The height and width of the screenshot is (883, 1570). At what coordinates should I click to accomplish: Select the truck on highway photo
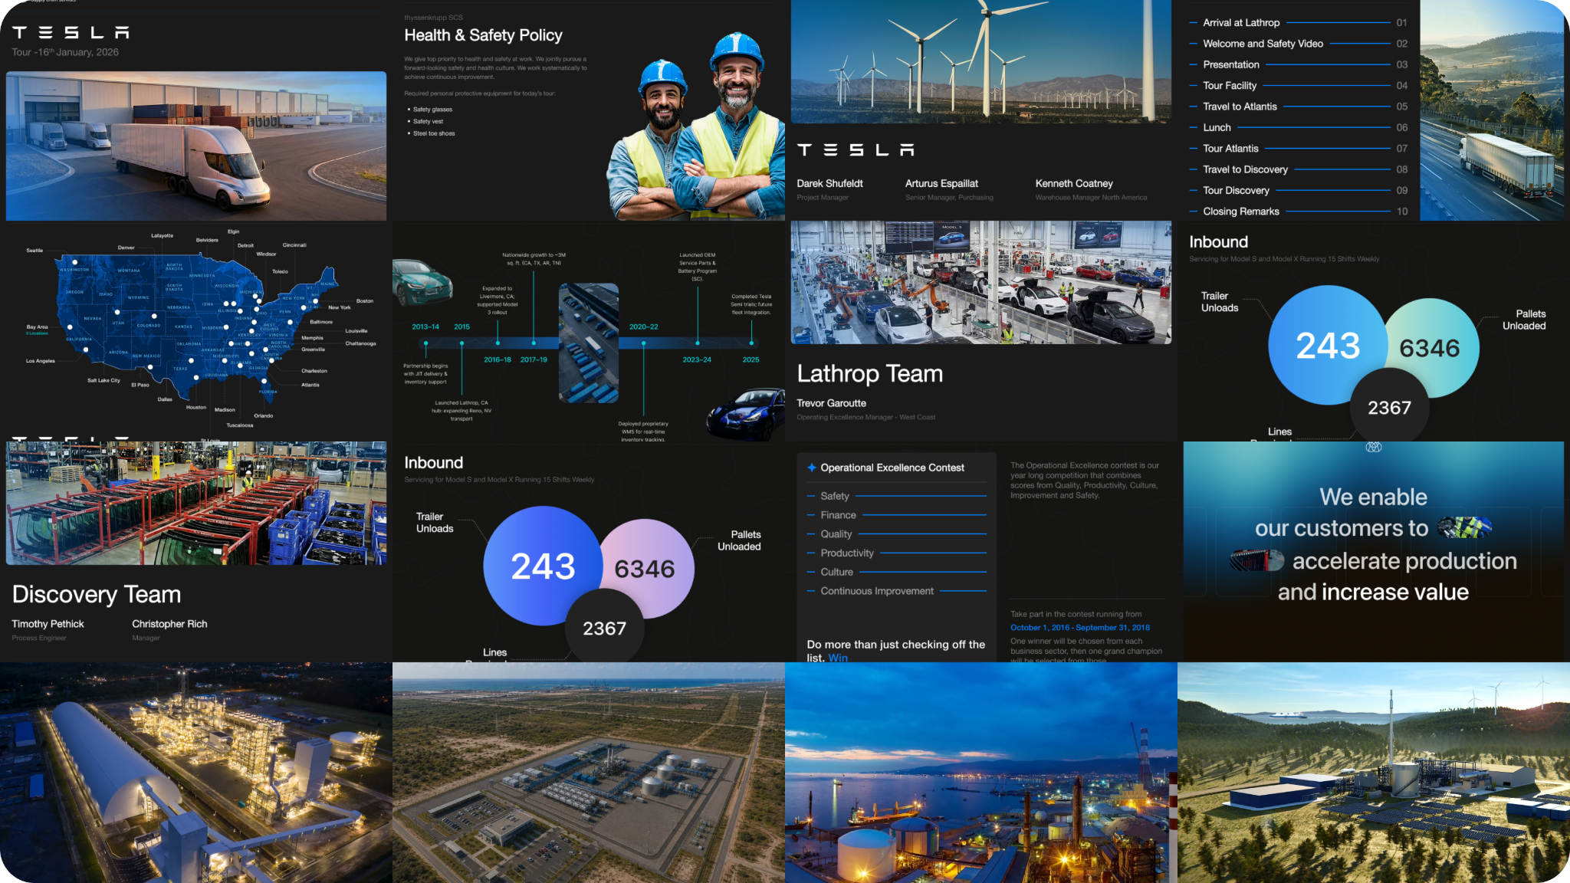click(x=1492, y=110)
